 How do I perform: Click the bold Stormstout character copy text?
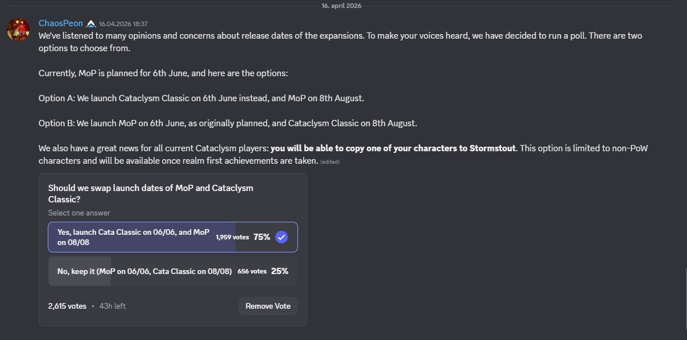tap(393, 148)
